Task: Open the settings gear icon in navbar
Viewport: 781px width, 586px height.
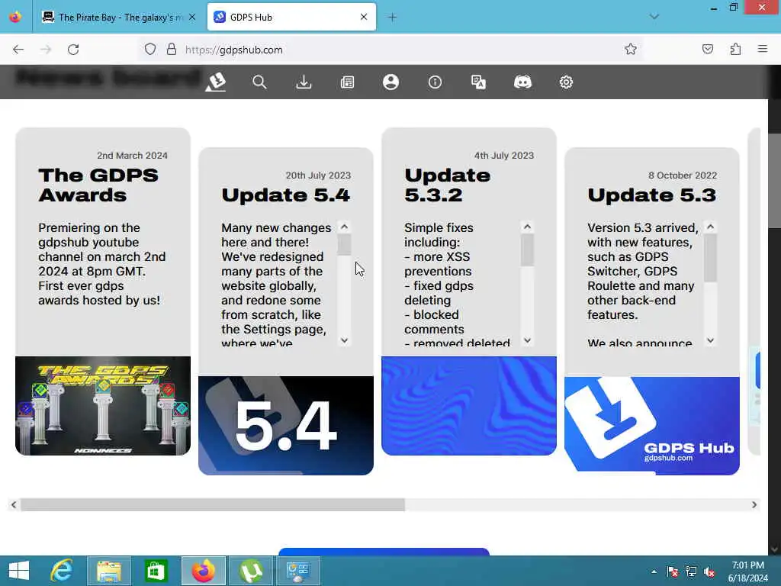Action: coord(566,82)
